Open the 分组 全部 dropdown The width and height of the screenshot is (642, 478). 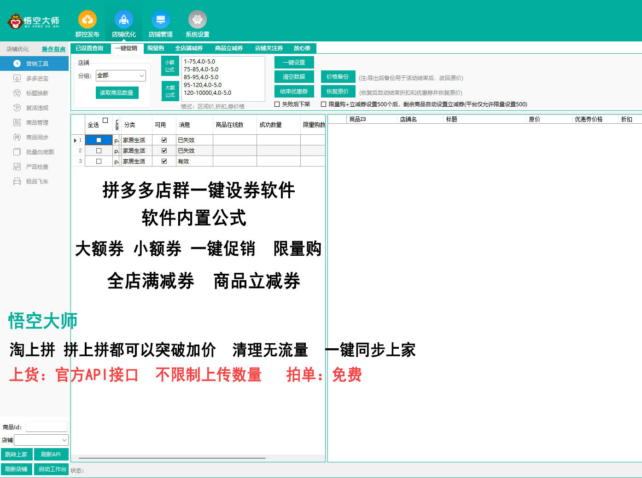point(121,75)
